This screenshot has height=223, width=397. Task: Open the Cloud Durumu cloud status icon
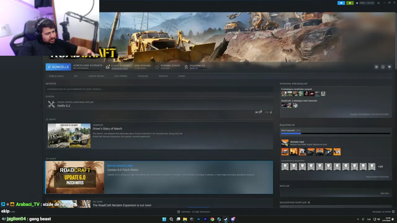click(x=108, y=67)
